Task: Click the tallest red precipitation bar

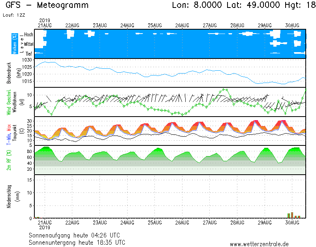Action: tap(292, 215)
